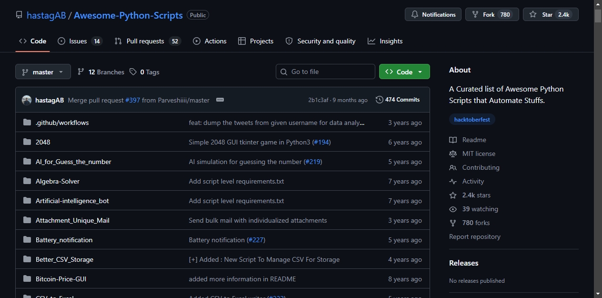Open Security and quality tab
The height and width of the screenshot is (298, 602).
(321, 41)
